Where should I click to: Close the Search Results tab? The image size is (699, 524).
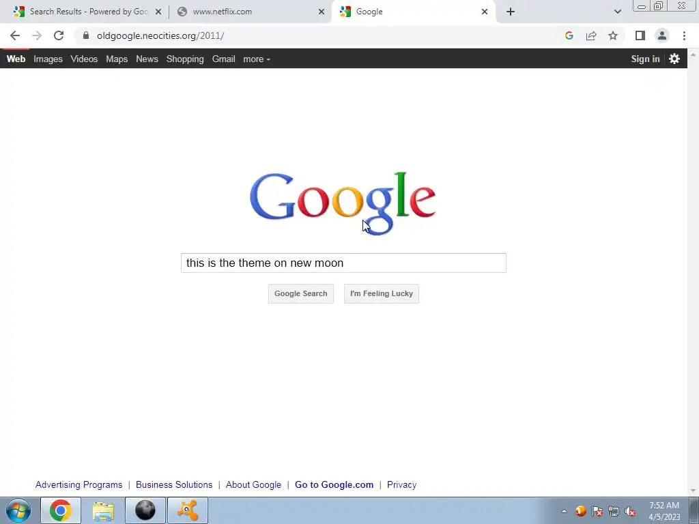click(x=158, y=12)
